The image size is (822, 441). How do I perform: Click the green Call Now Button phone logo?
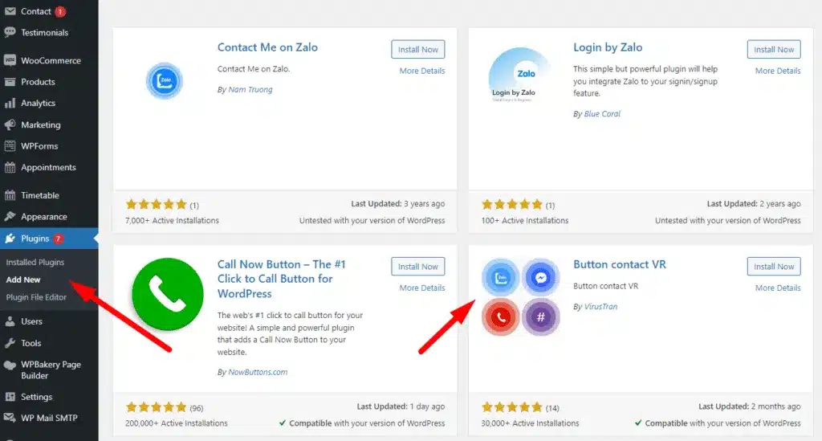tap(168, 294)
